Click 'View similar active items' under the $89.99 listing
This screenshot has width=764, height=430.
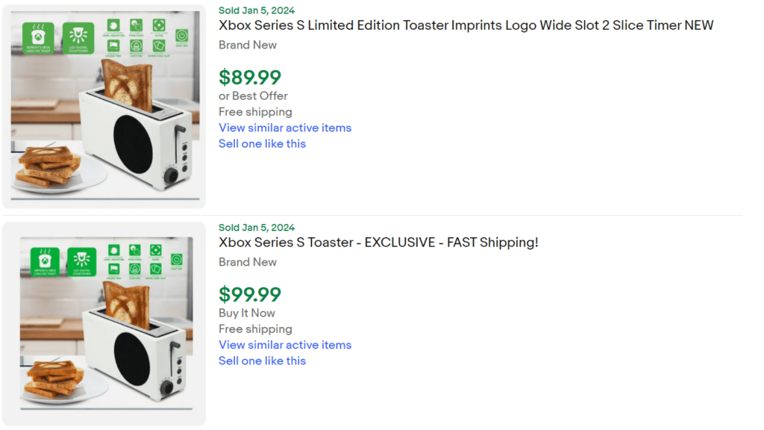coord(284,128)
